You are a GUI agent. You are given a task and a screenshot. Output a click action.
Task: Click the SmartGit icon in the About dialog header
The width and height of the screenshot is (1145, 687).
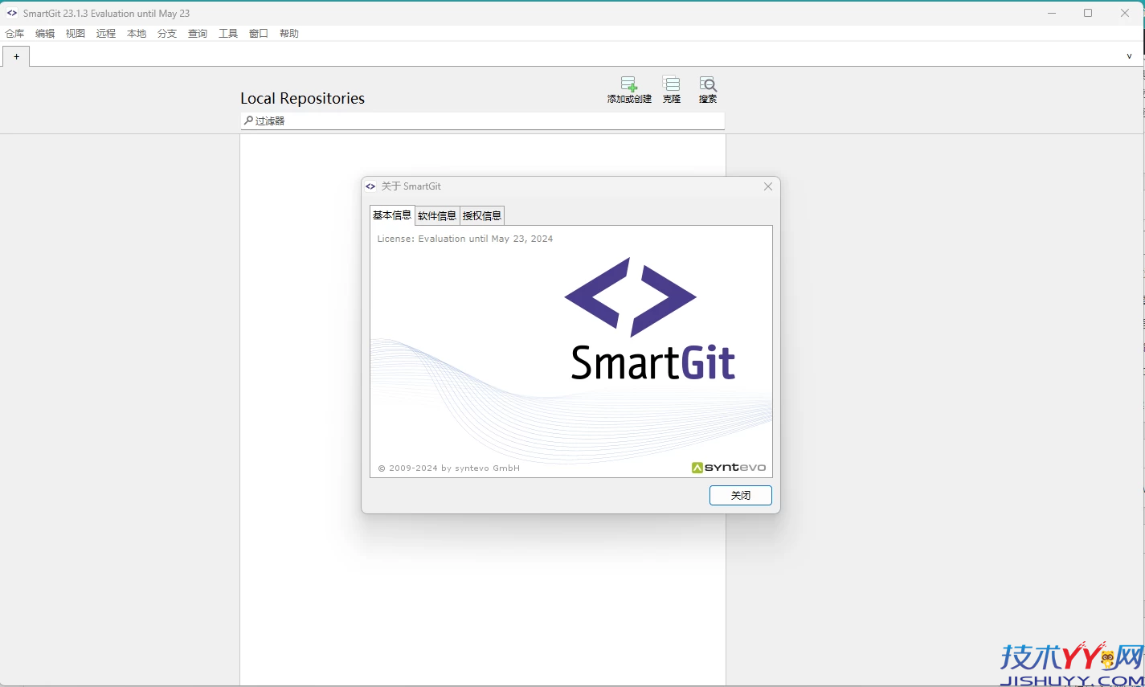click(x=370, y=186)
